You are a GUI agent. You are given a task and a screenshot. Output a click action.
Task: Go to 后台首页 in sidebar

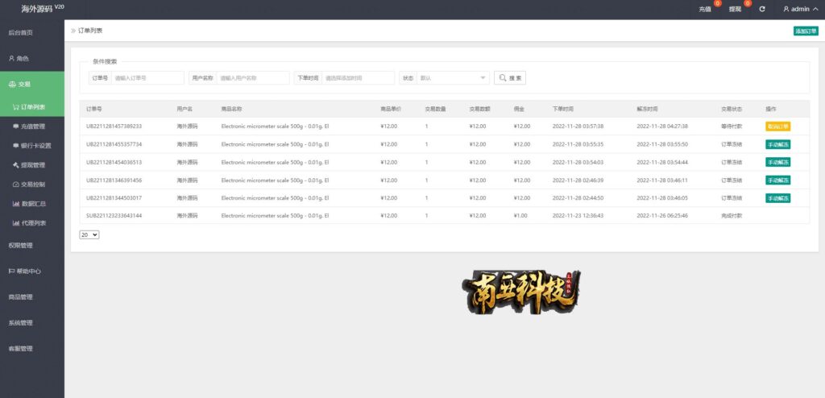(x=32, y=33)
